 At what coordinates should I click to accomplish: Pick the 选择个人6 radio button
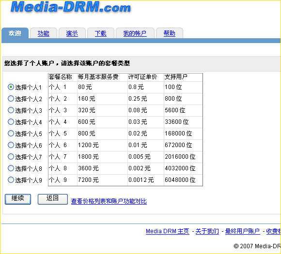[11, 145]
